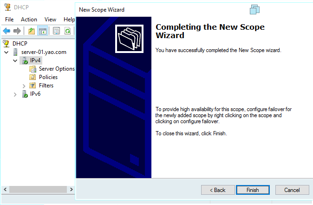
Task: Click the Filters funnel folder icon
Action: (x=33, y=86)
